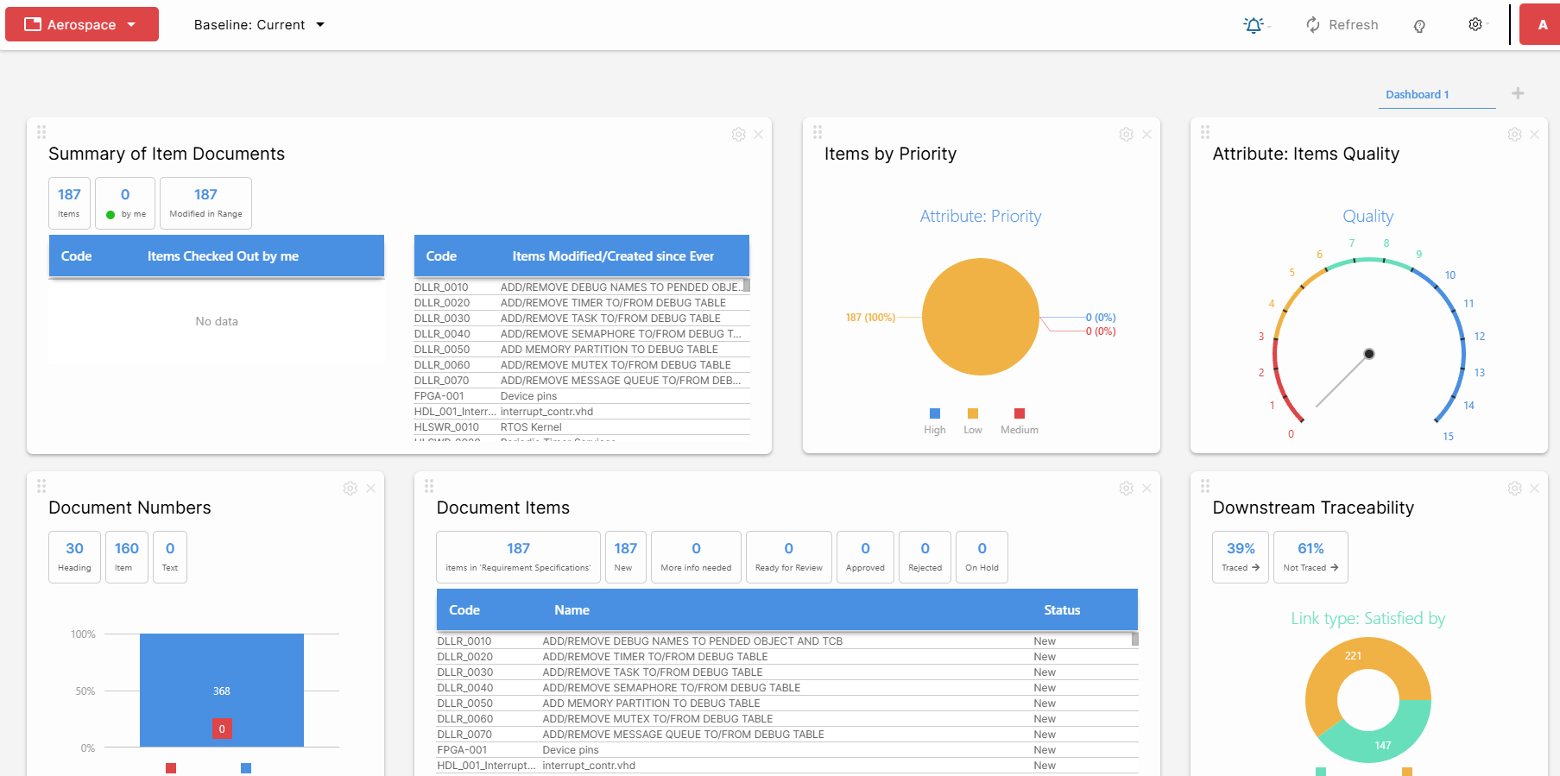Toggle the Medium priority legend swatch
Screen dimensions: 1560x776
[1020, 413]
